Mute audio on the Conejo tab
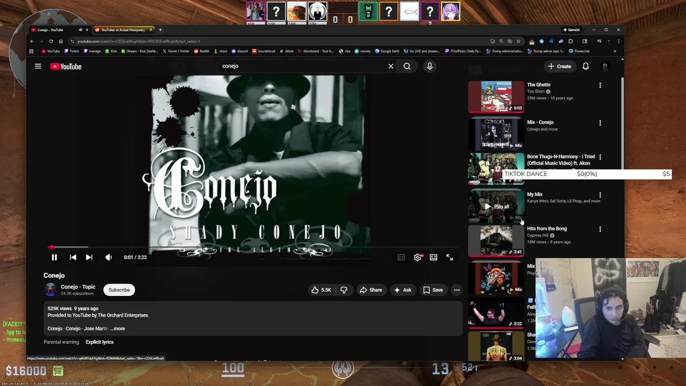 (80, 30)
